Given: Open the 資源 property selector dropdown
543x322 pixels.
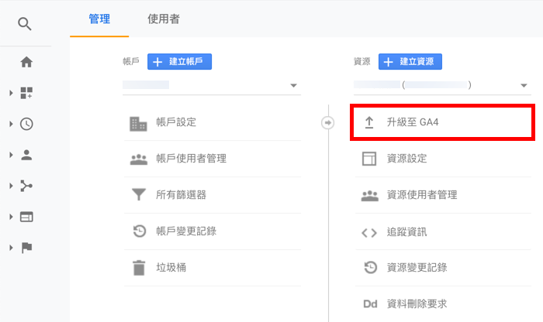Looking at the screenshot, I should tap(442, 85).
